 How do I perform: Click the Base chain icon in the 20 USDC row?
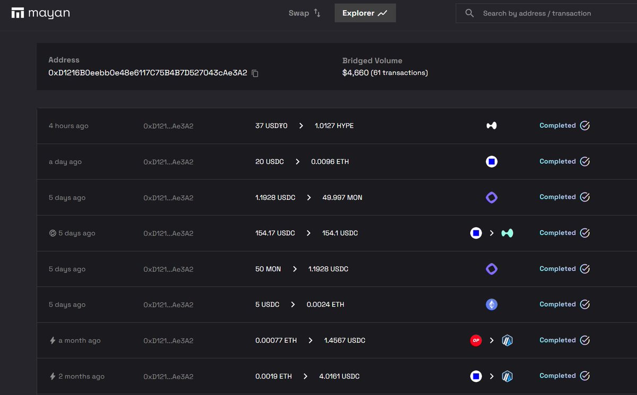[x=492, y=162]
